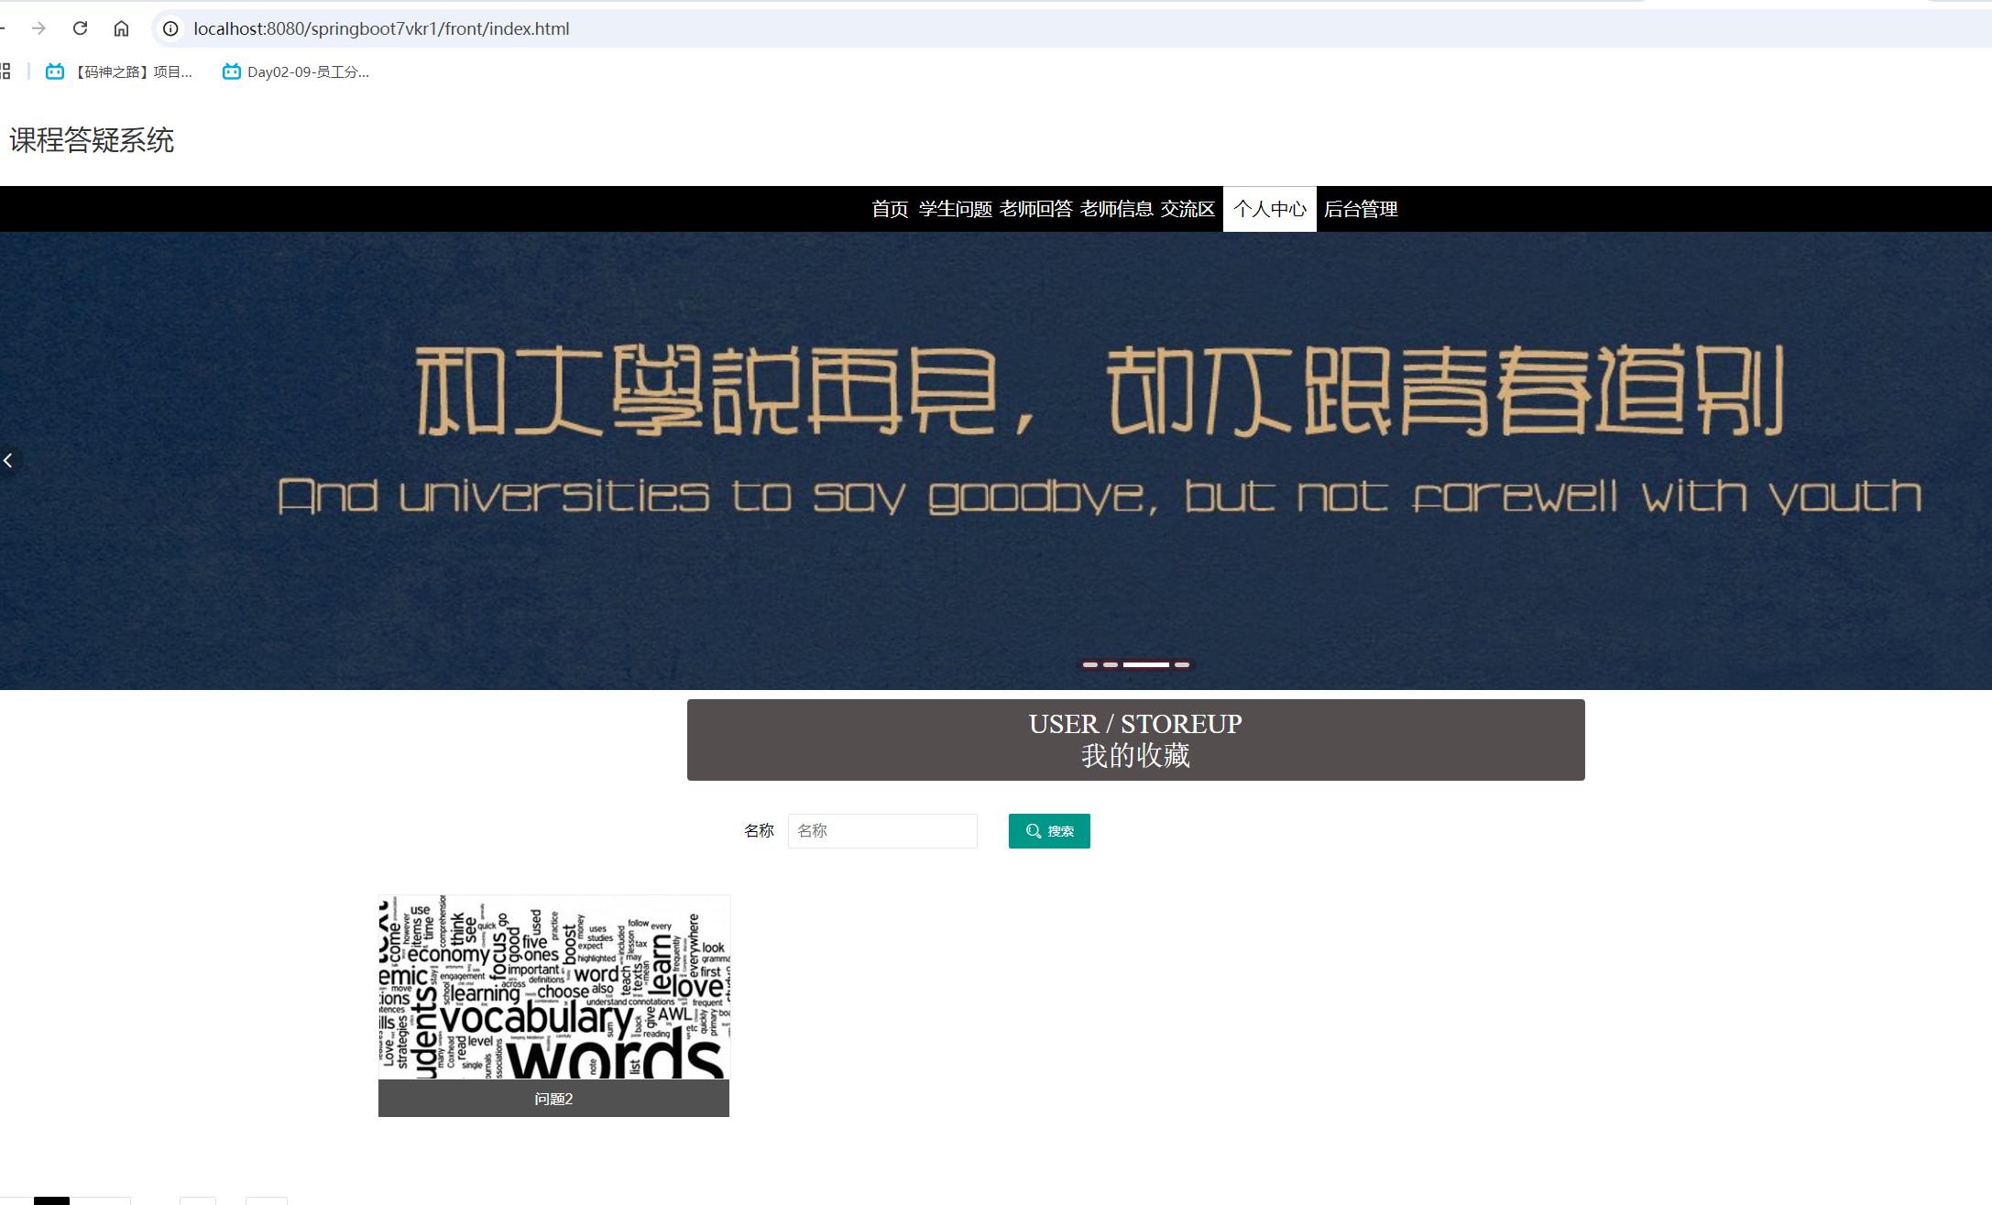
Task: Open the bookmark Day02-09-员工分
Action: pyautogui.click(x=295, y=71)
